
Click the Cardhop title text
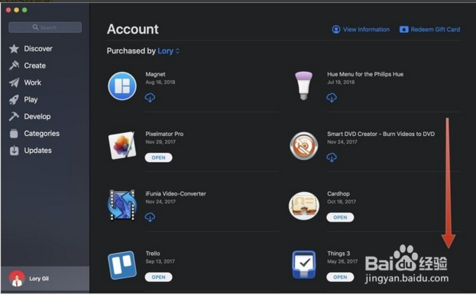[338, 193]
